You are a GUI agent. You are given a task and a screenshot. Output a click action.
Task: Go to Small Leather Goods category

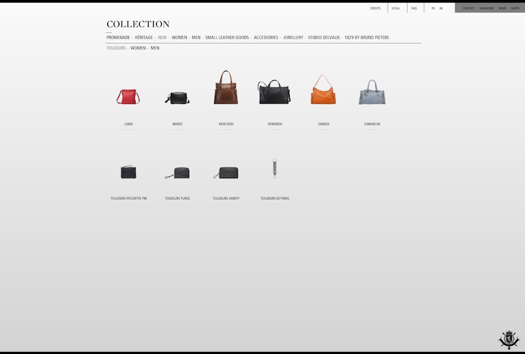[x=227, y=37]
